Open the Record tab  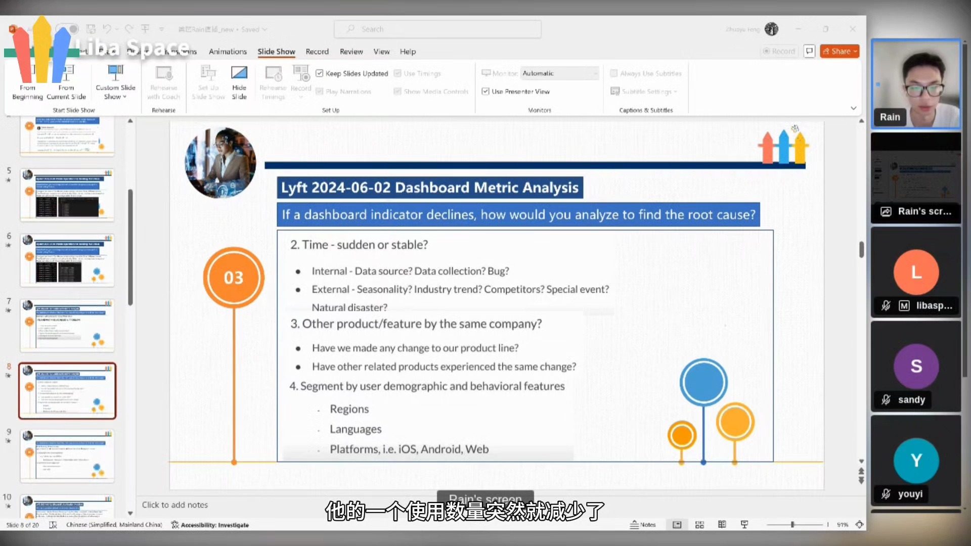tap(317, 52)
